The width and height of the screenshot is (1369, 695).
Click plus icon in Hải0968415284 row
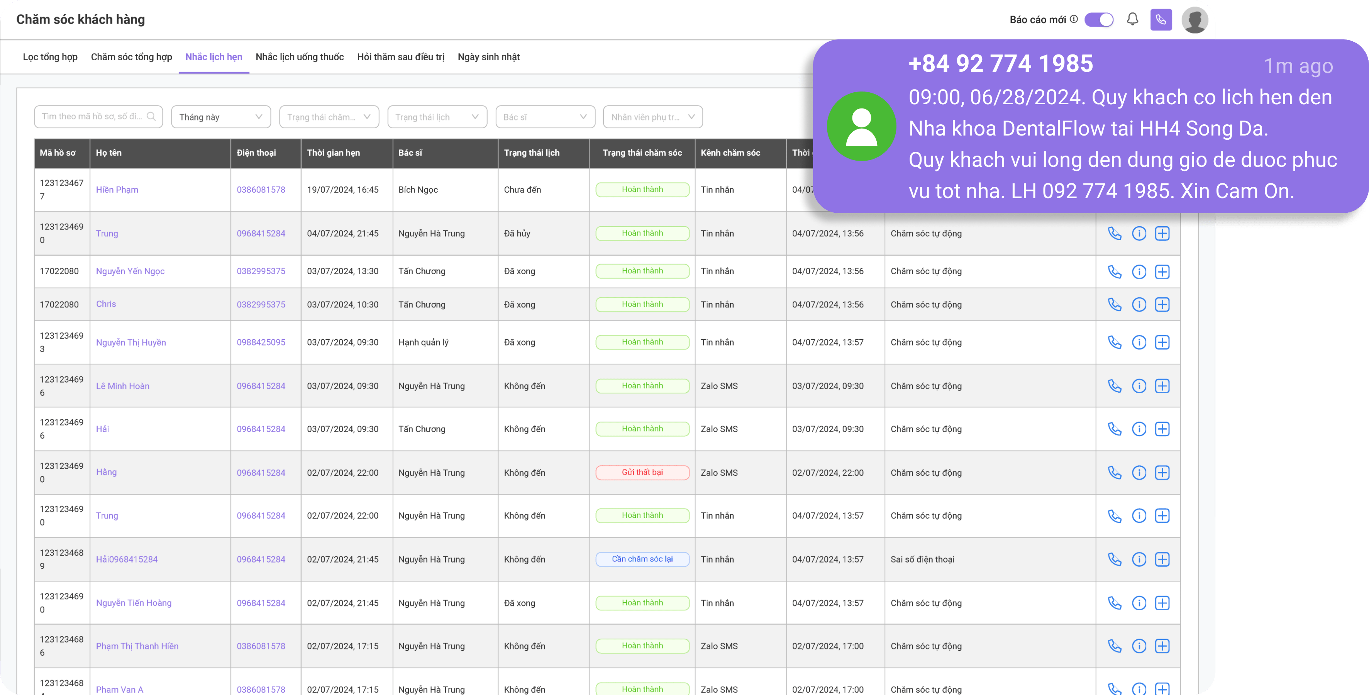(x=1162, y=559)
